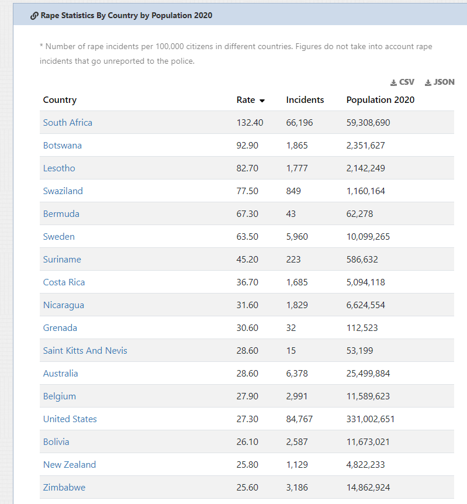467x504 pixels.
Task: Click Botswana's rate value 92.90
Action: tap(247, 145)
